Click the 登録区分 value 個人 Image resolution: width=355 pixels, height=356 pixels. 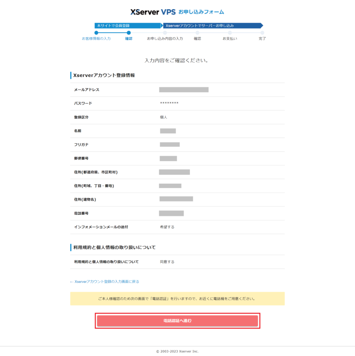point(163,117)
